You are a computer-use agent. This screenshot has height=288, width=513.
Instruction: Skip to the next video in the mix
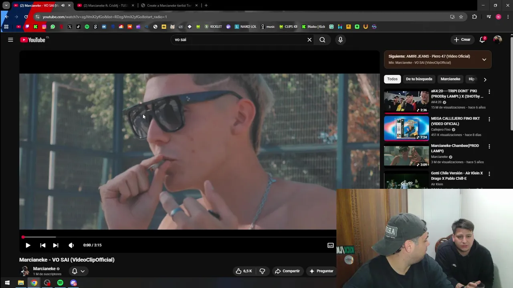click(x=56, y=245)
